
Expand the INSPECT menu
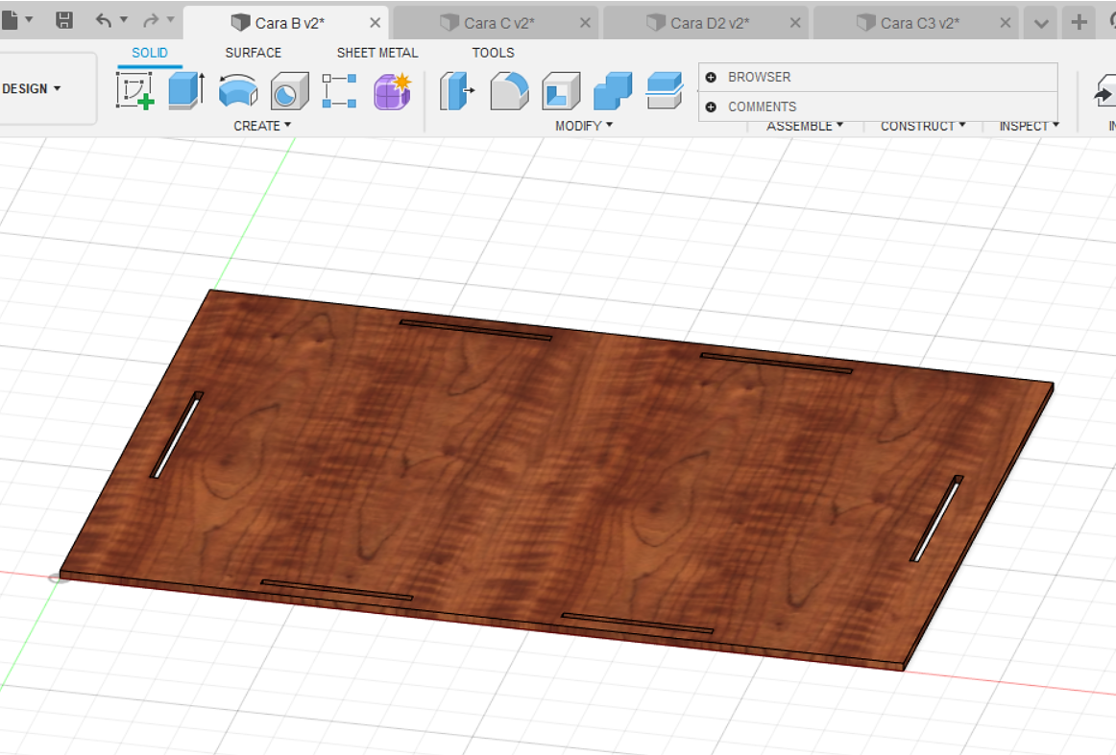pyautogui.click(x=1030, y=126)
